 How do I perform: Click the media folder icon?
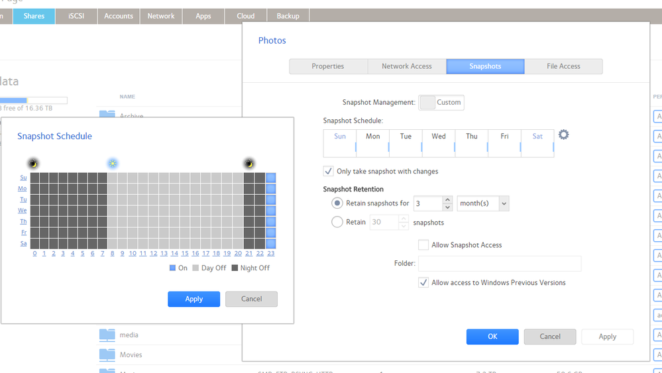[x=107, y=335]
